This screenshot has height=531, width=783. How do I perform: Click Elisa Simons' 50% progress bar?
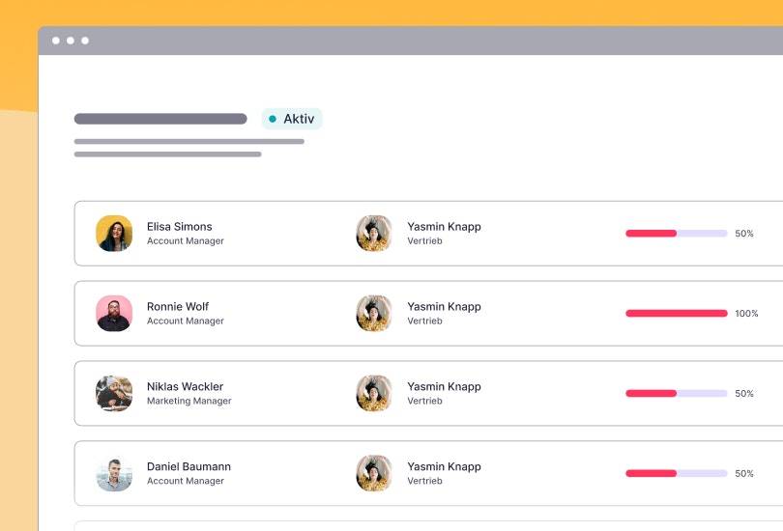tap(676, 234)
